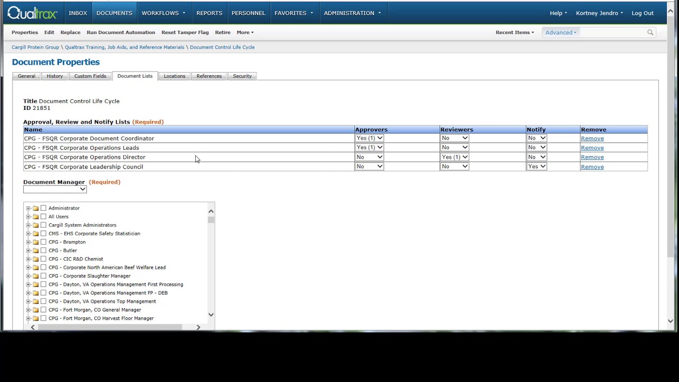This screenshot has height=382, width=679.
Task: Click Reset Tamper Flag
Action: coord(185,32)
